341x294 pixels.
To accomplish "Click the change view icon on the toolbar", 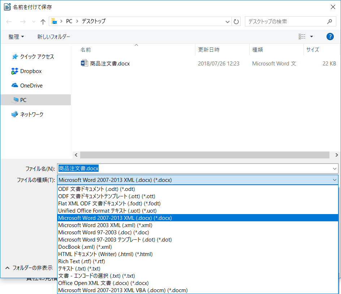I will 303,37.
